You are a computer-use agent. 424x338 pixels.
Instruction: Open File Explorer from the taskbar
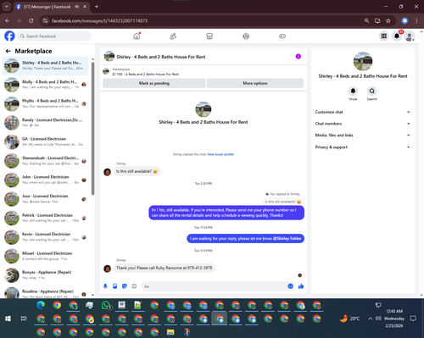170,332
